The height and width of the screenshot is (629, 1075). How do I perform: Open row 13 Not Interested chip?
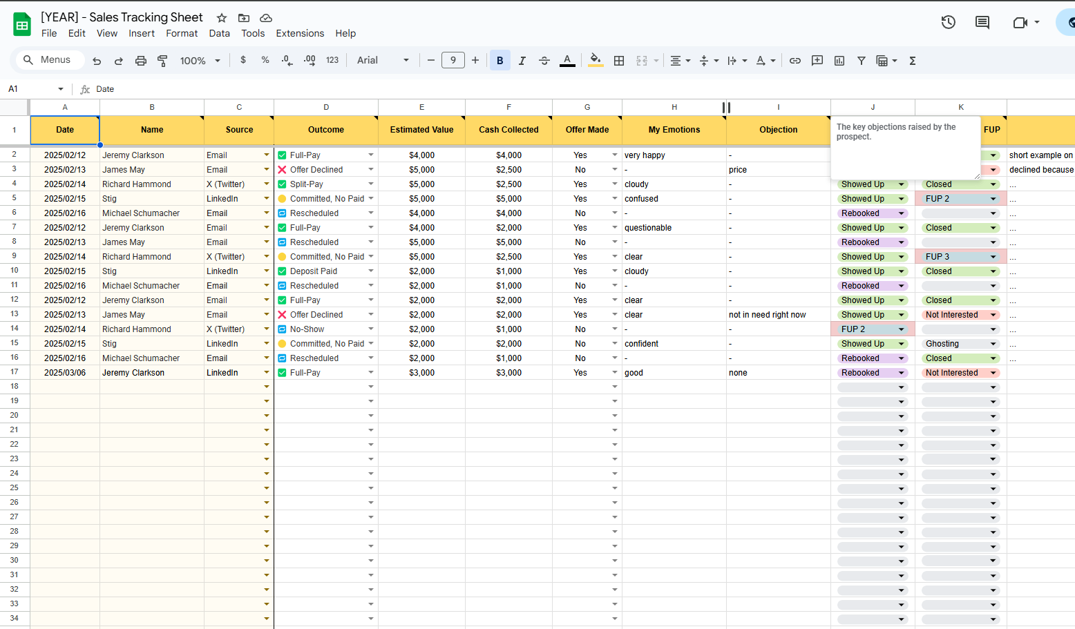coord(961,315)
